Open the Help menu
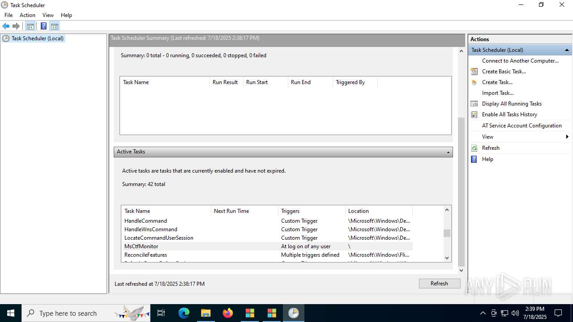The image size is (573, 322). [x=66, y=15]
